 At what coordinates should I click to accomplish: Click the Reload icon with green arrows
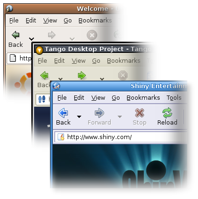[167, 113]
